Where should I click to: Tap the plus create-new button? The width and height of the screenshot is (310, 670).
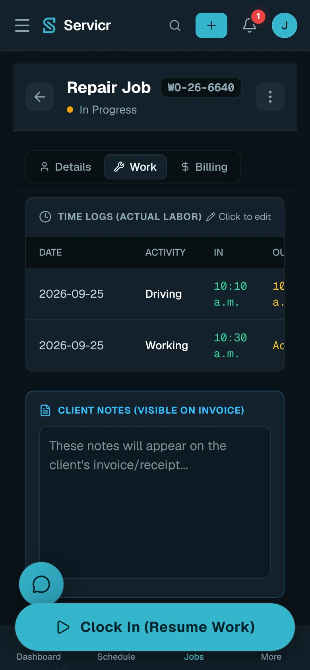[x=211, y=25]
